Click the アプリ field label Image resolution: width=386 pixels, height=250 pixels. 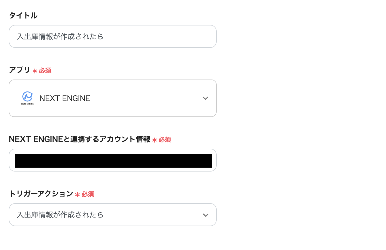click(20, 70)
